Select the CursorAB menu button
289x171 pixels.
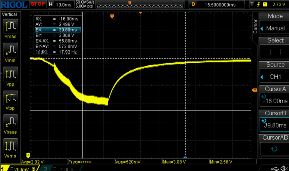pyautogui.click(x=274, y=145)
